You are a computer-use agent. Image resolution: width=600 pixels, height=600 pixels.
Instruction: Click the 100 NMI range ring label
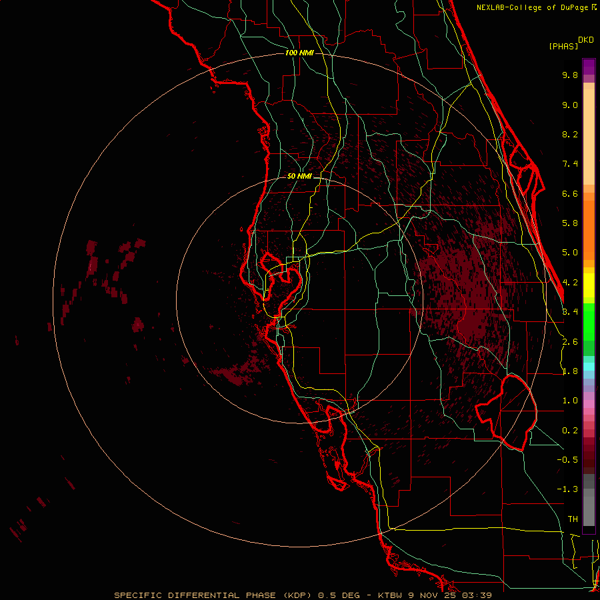299,53
